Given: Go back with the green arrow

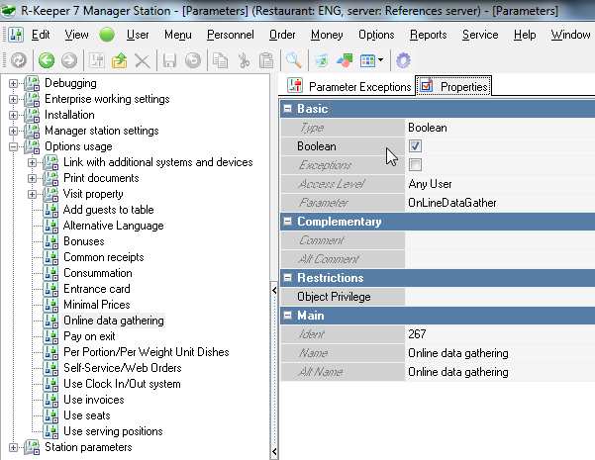Looking at the screenshot, I should [x=47, y=60].
